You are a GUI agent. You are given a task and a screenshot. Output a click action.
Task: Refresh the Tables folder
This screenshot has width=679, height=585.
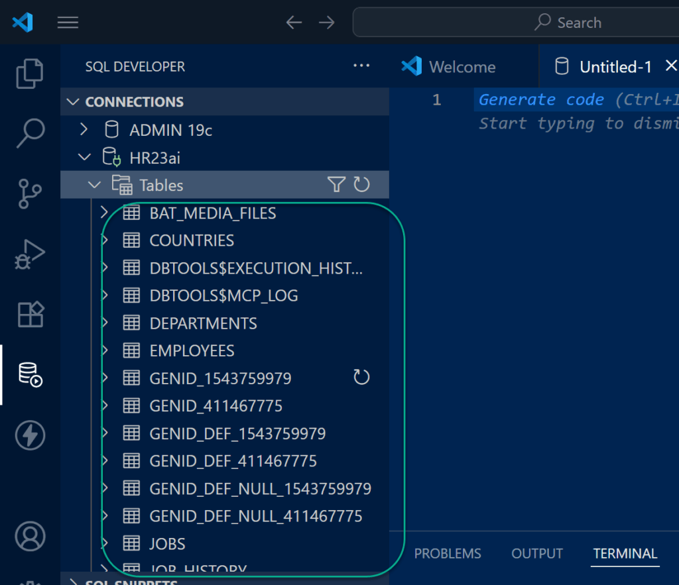click(361, 185)
